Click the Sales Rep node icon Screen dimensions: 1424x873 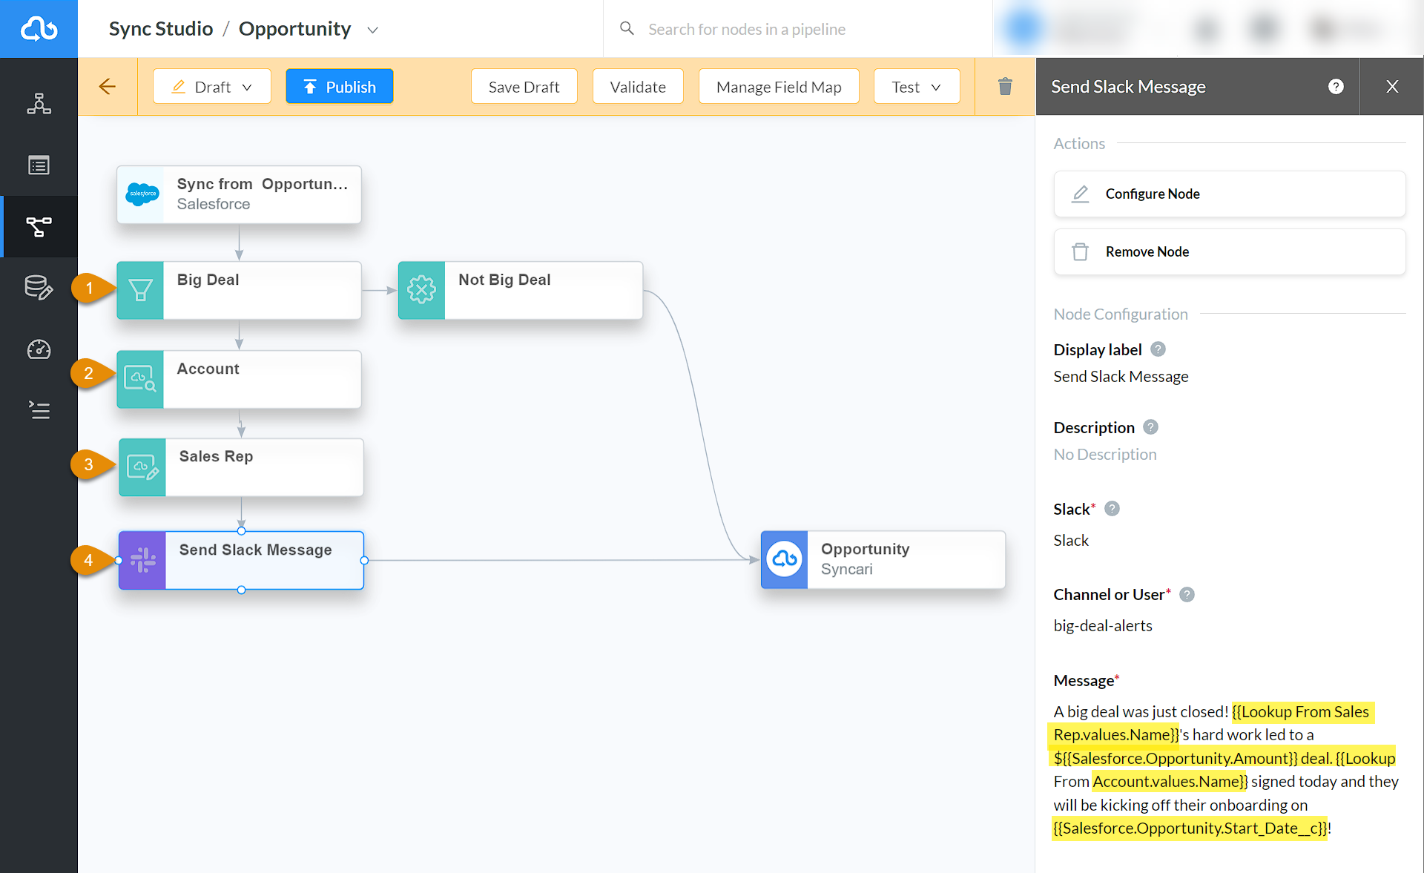(142, 467)
